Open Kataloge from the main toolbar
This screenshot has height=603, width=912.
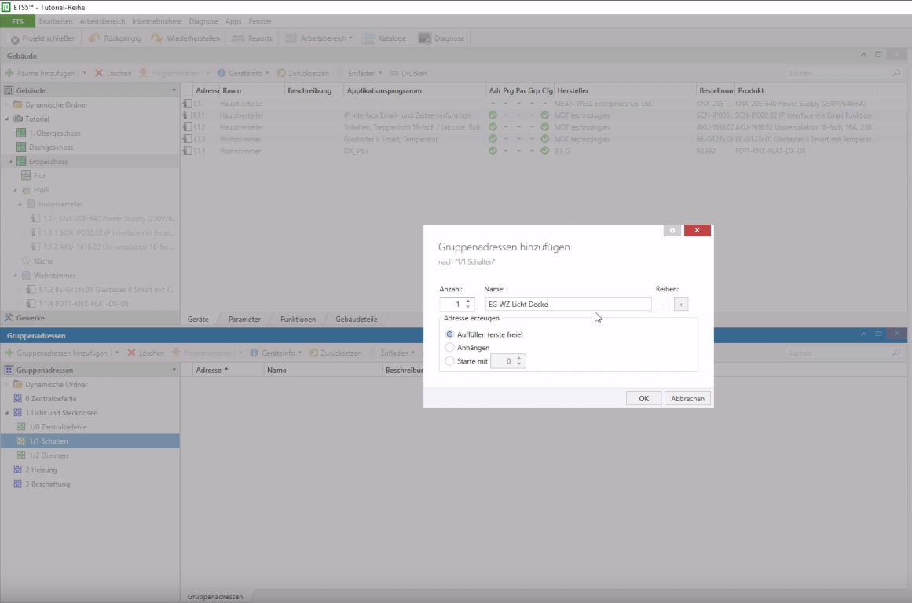(384, 38)
